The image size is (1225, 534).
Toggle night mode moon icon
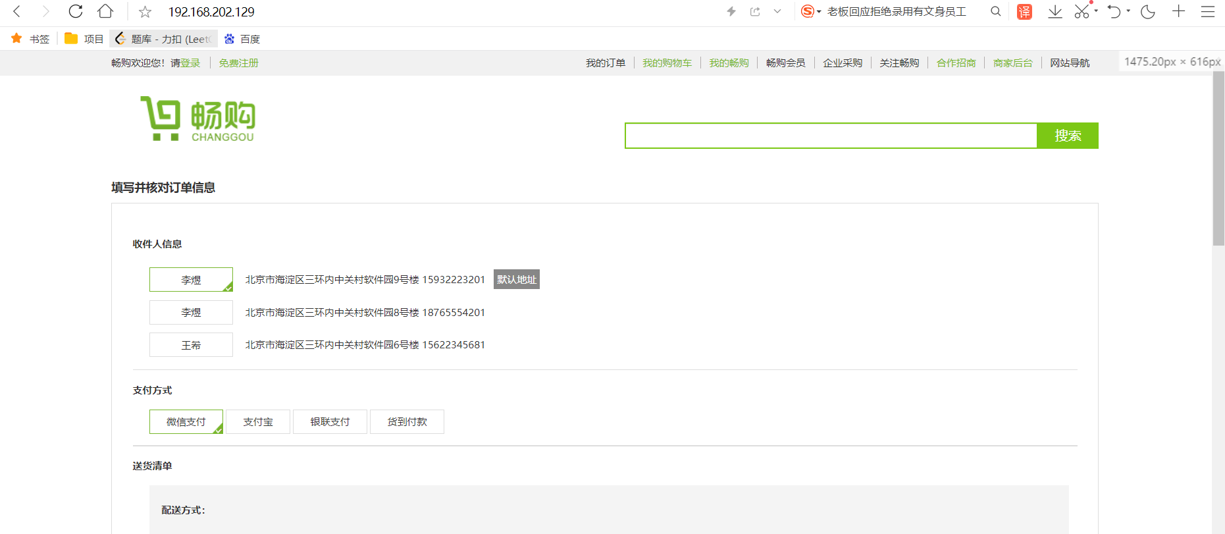pyautogui.click(x=1148, y=11)
